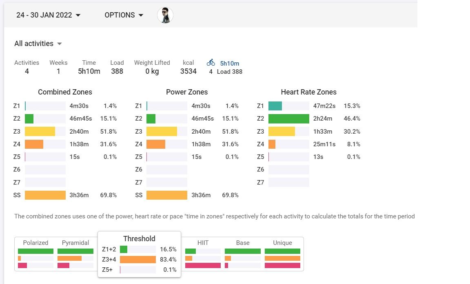This screenshot has height=284, width=470.
Task: Click the cycling bike icon
Action: tap(211, 63)
